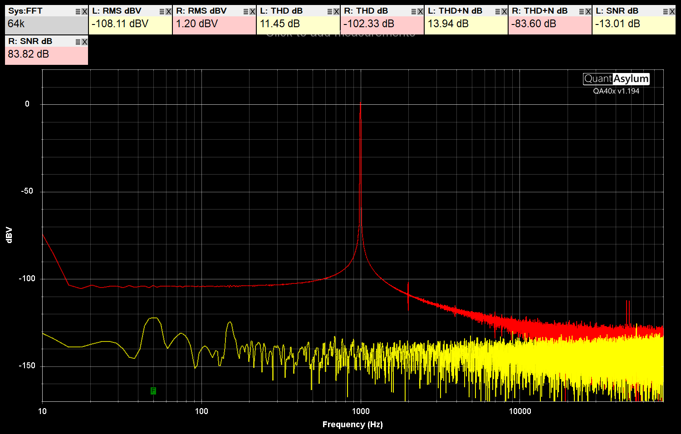Viewport: 681px width, 434px height.
Task: Close the R: RMS dBV tile
Action: point(252,11)
